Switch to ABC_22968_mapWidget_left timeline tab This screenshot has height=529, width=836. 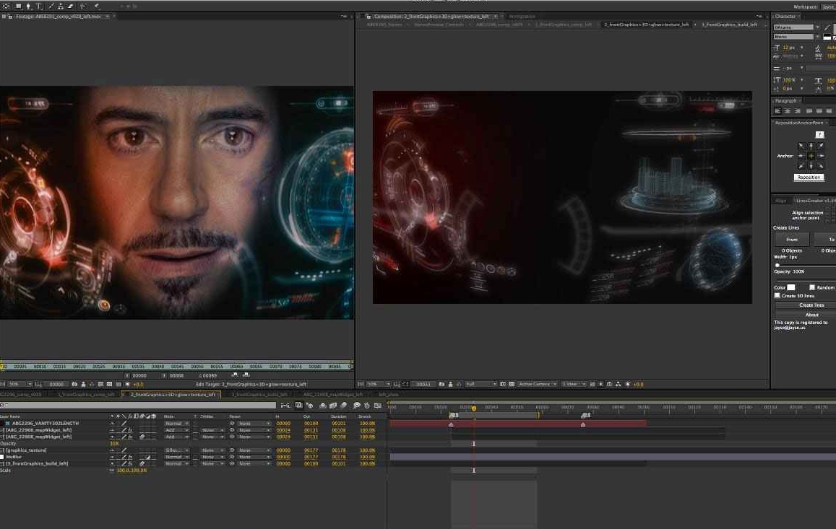332,395
